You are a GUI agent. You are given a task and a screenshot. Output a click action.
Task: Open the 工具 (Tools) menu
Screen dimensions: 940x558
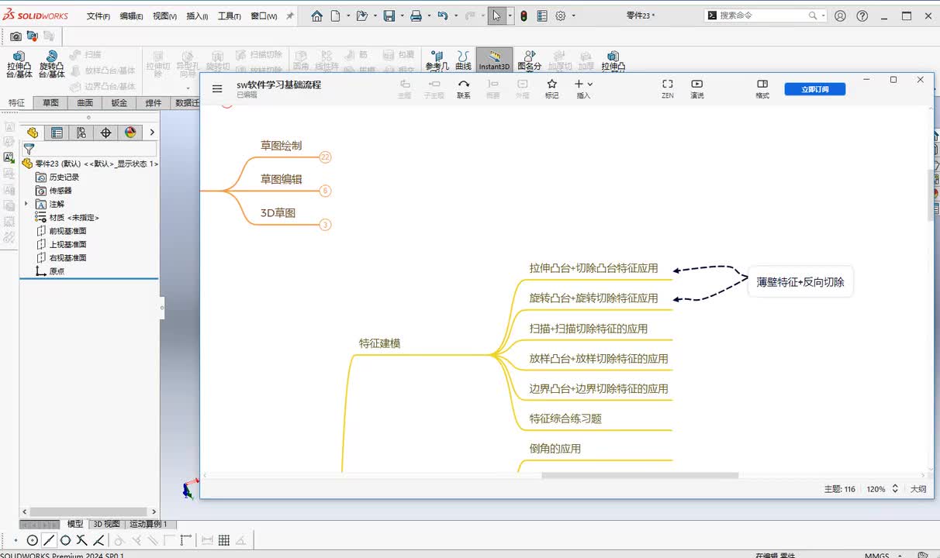tap(230, 16)
